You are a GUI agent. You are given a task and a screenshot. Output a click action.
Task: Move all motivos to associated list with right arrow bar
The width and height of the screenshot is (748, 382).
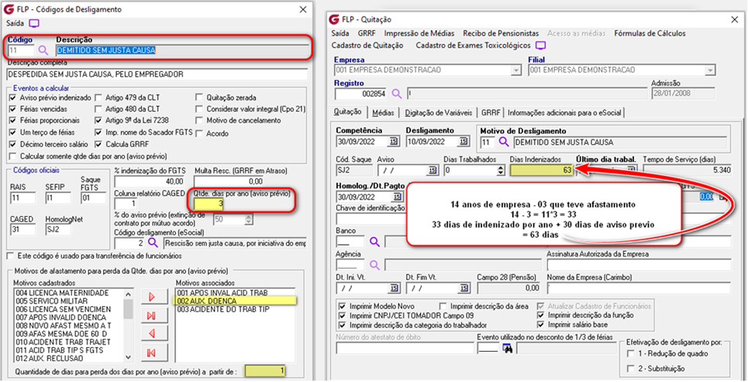(x=154, y=315)
